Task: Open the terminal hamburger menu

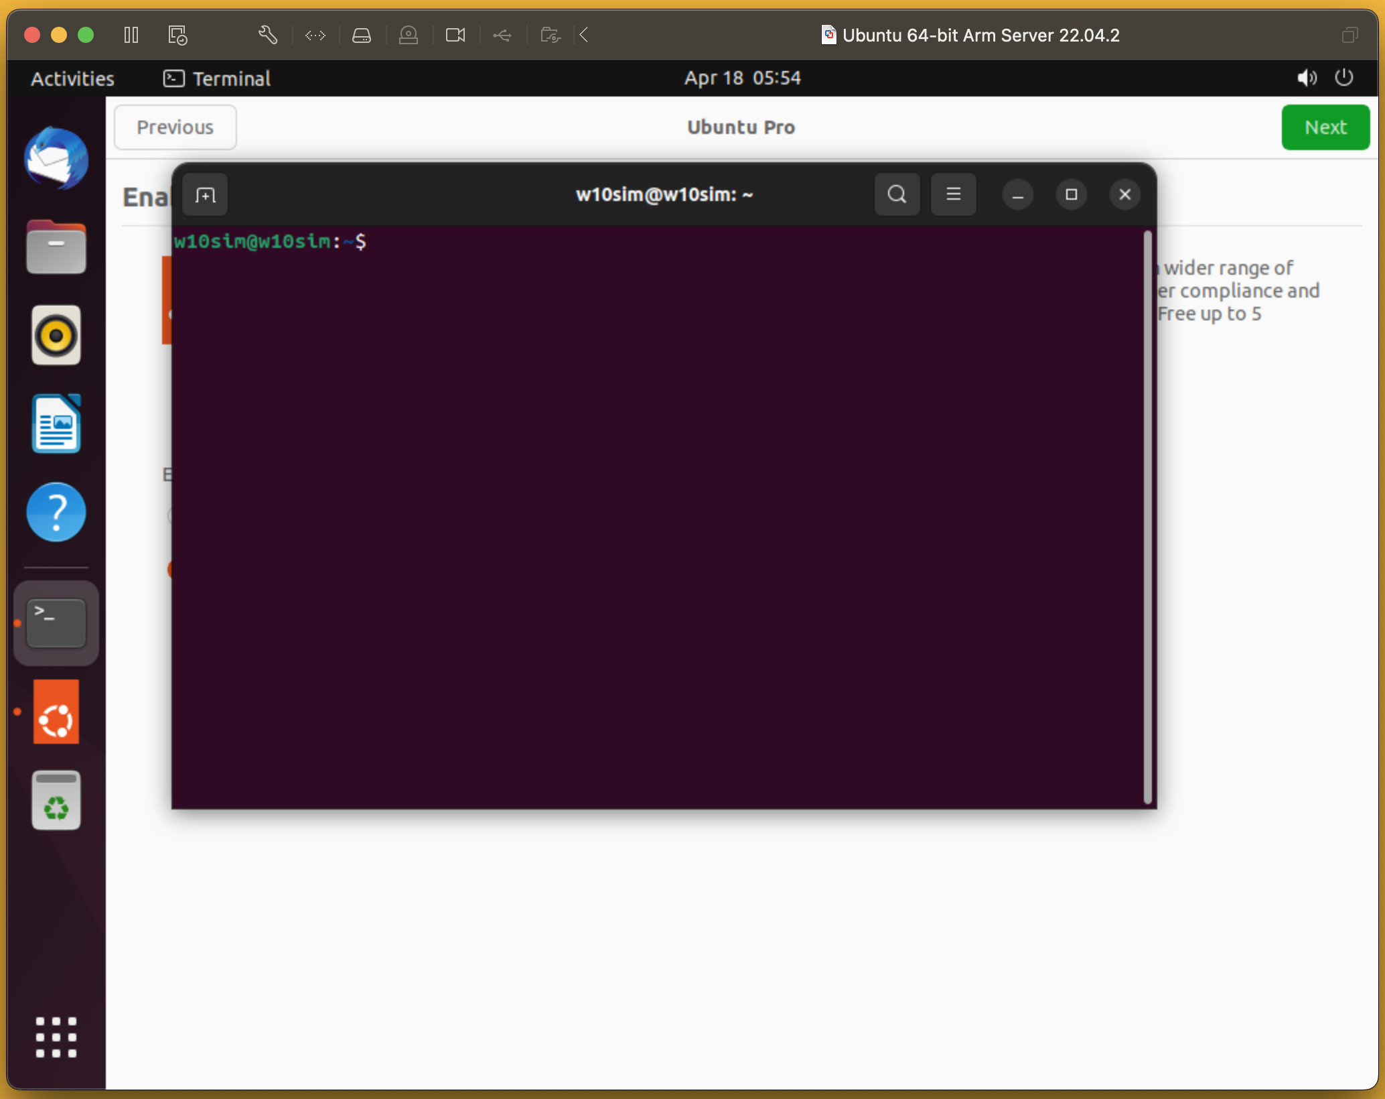Action: point(954,194)
